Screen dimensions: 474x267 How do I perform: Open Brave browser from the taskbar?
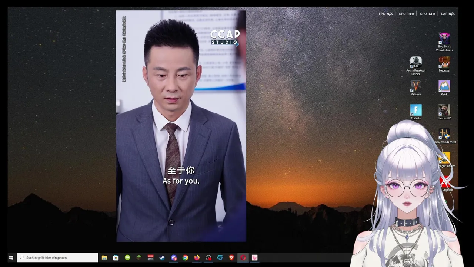tap(231, 257)
